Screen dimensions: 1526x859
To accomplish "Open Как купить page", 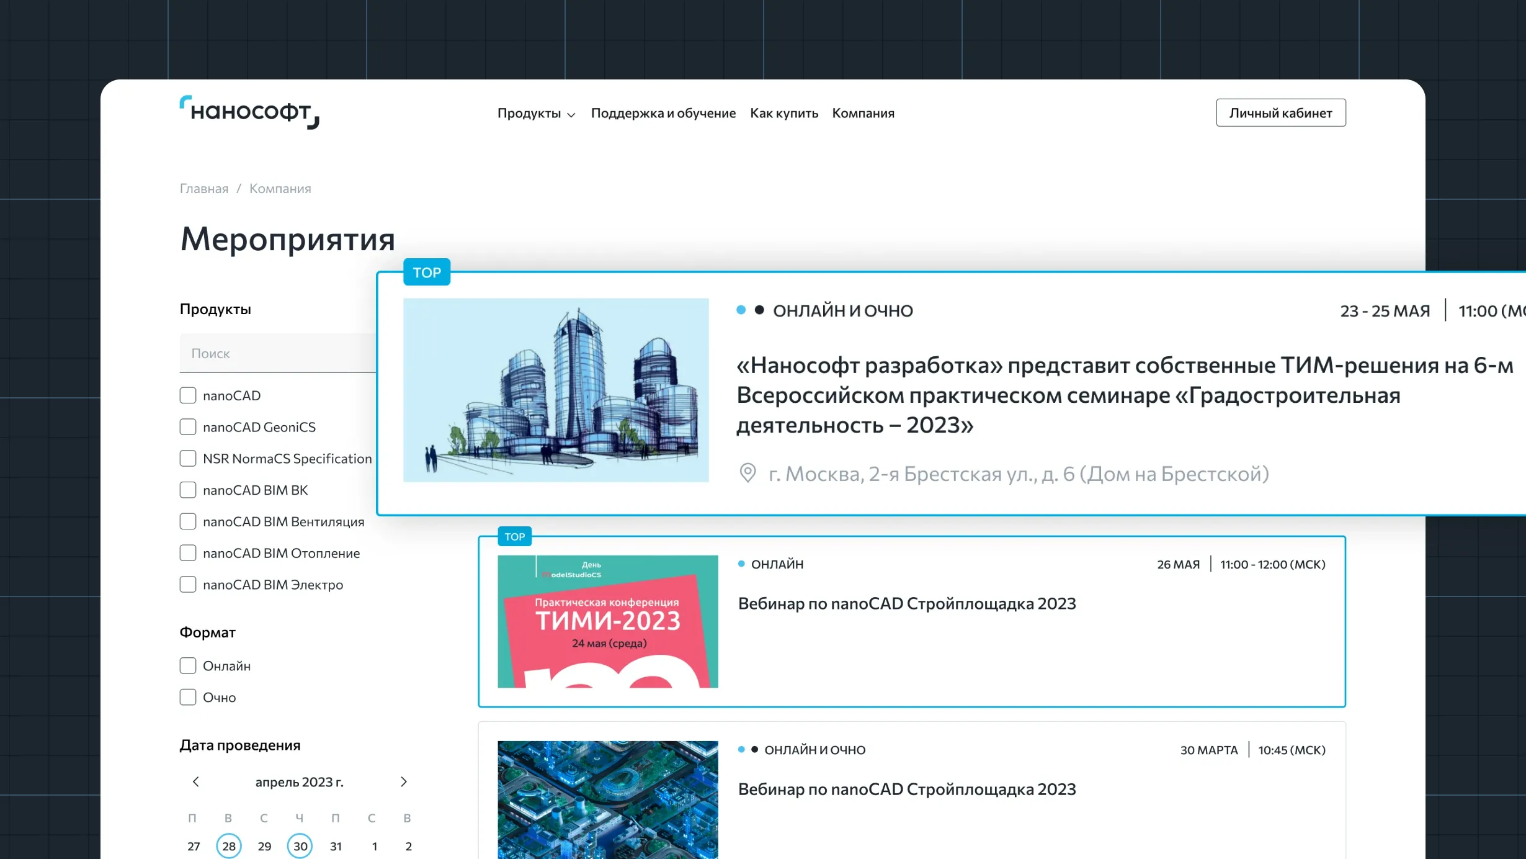I will [x=784, y=113].
